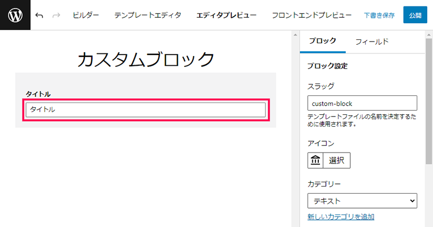Image resolution: width=433 pixels, height=227 pixels.
Task: Click the sidebar scrollbar thumb
Action: pos(429,101)
